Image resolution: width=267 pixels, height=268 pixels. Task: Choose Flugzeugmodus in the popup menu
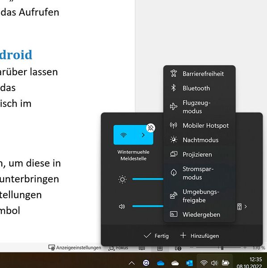(x=199, y=107)
